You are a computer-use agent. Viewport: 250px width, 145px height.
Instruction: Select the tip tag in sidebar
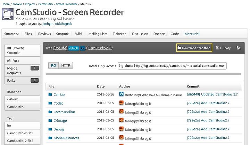(x=22, y=126)
